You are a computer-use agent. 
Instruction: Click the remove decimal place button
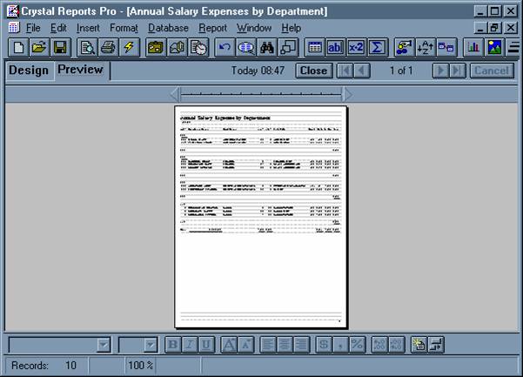click(396, 345)
